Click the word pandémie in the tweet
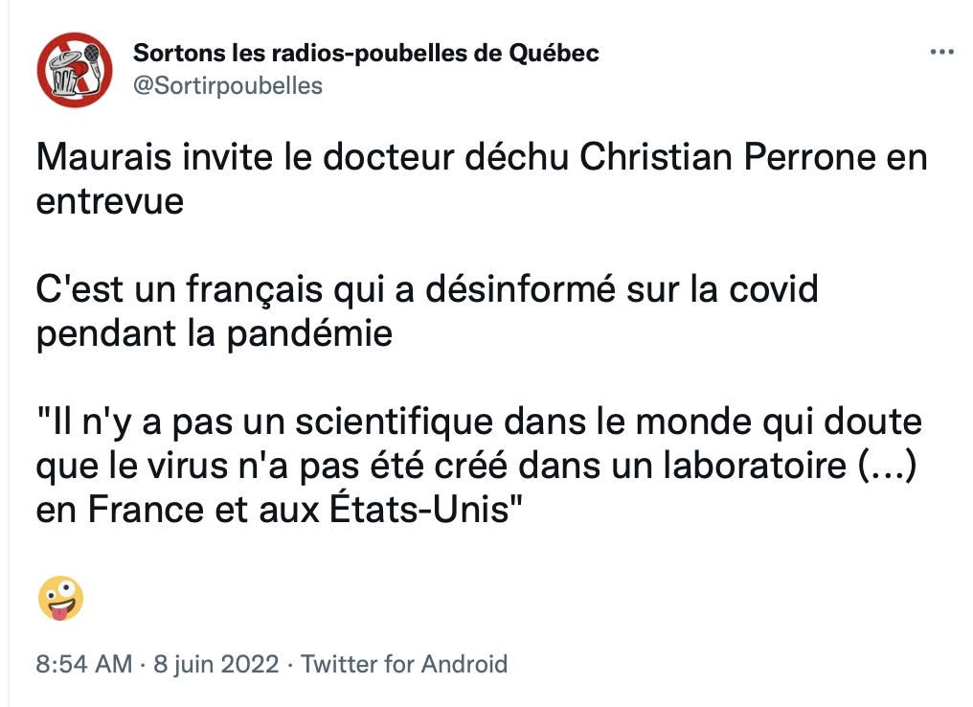Screen dimensions: 973x707 pyautogui.click(x=309, y=334)
